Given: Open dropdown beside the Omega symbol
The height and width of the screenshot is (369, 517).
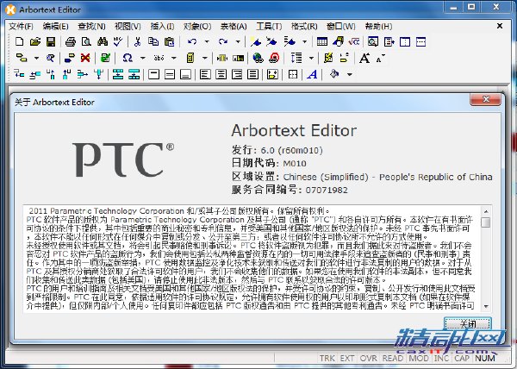Looking at the screenshot, I should pos(143,58).
